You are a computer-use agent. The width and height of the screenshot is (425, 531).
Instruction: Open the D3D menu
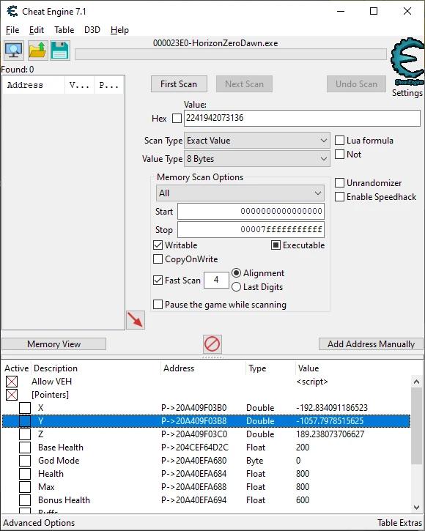click(x=92, y=30)
